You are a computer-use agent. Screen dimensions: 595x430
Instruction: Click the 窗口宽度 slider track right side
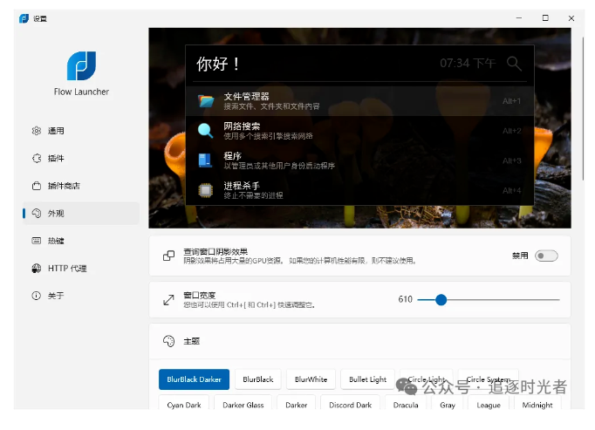click(x=503, y=300)
